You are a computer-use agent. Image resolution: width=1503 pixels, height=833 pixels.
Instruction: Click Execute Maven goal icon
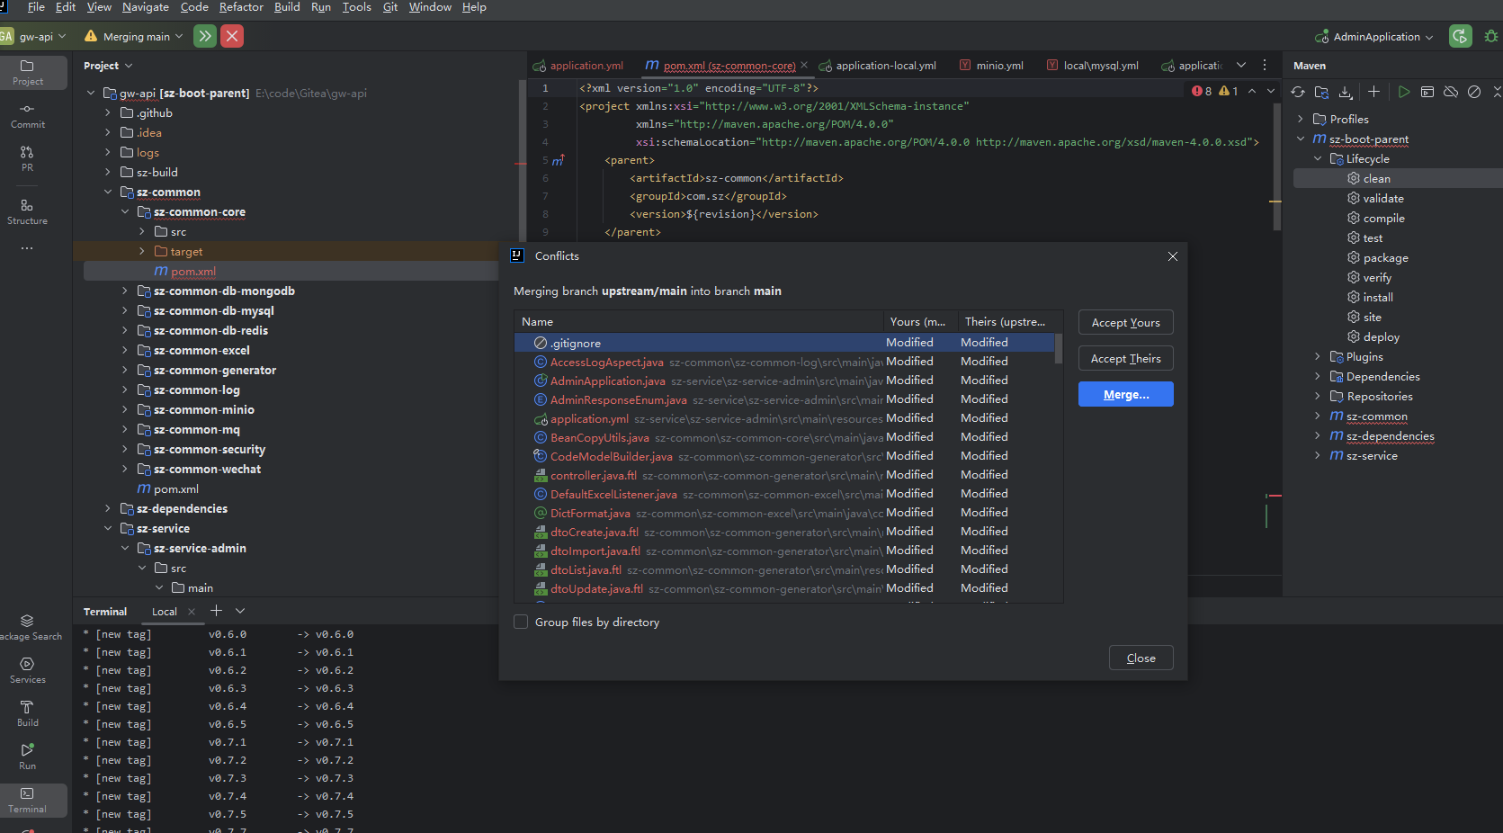tap(1427, 92)
